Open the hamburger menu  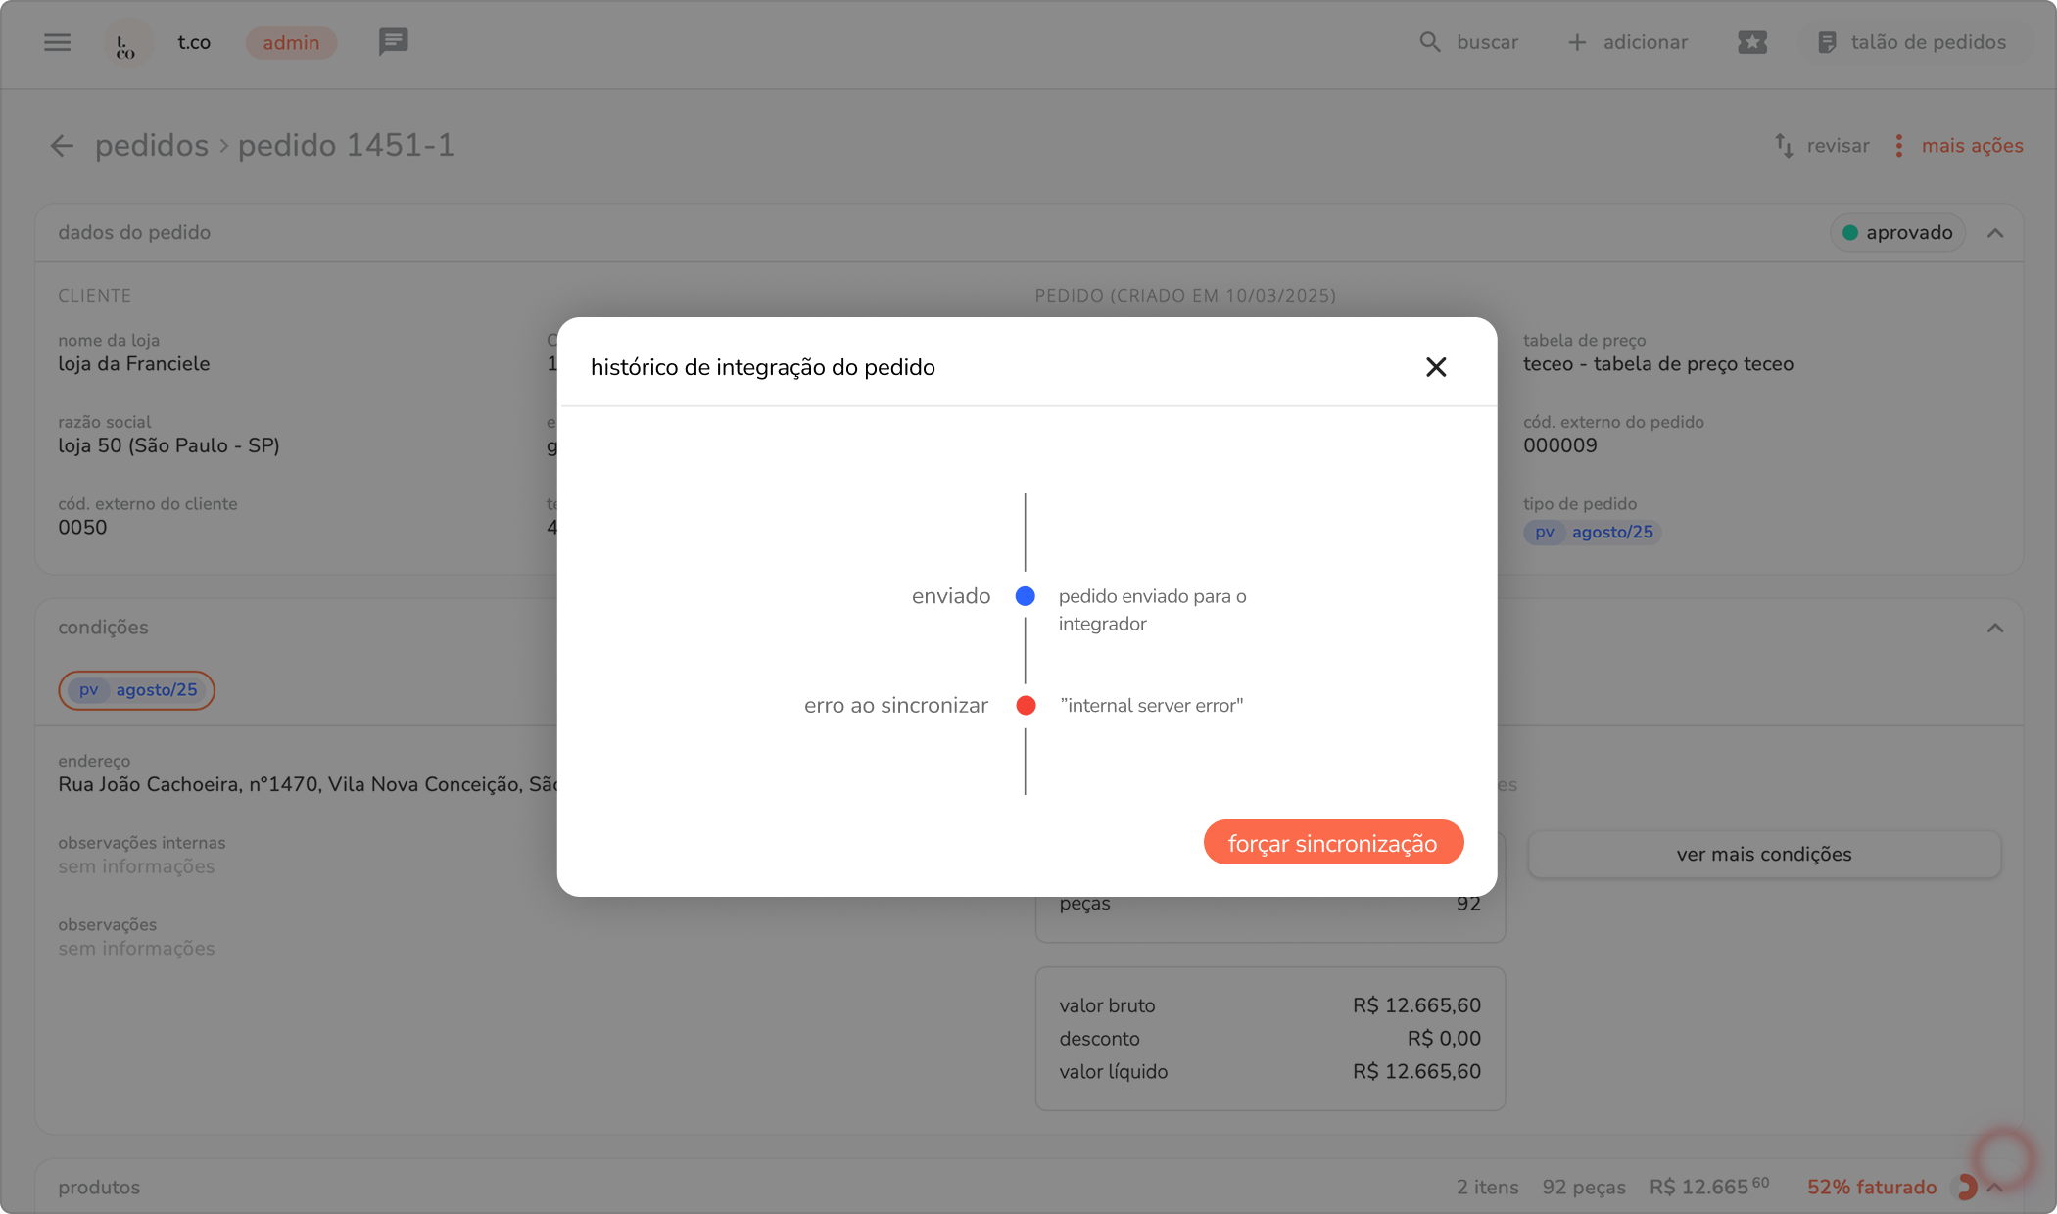tap(57, 42)
